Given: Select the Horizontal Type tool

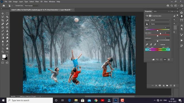Looking at the screenshot, I should pos(3,45).
